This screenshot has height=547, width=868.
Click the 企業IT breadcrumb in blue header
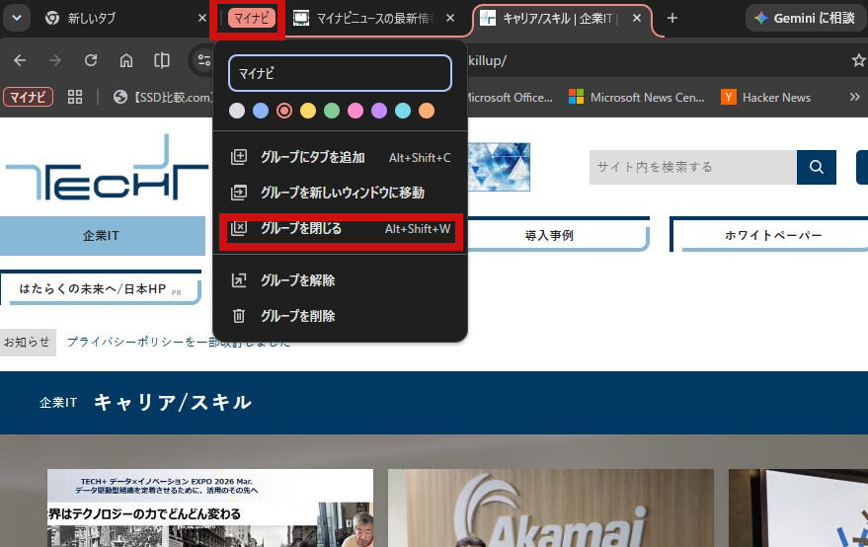tap(58, 403)
